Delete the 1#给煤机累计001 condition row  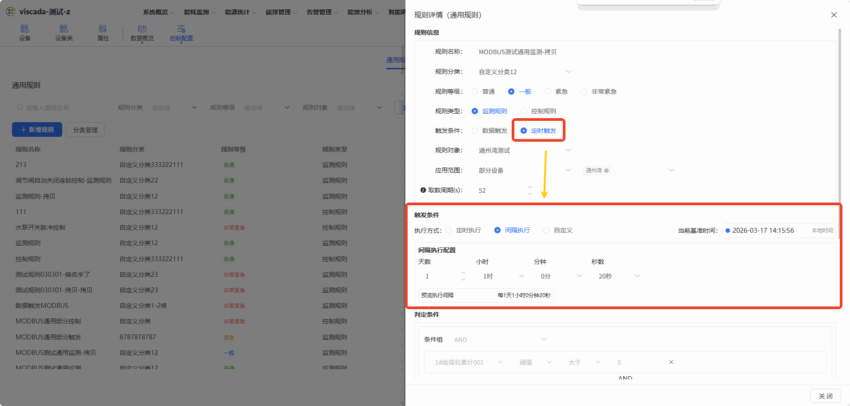pos(671,362)
